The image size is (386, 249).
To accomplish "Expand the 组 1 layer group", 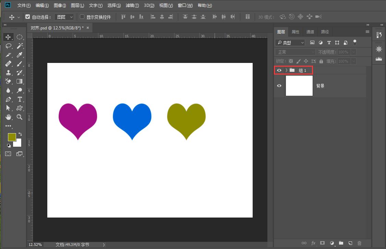I will click(286, 70).
